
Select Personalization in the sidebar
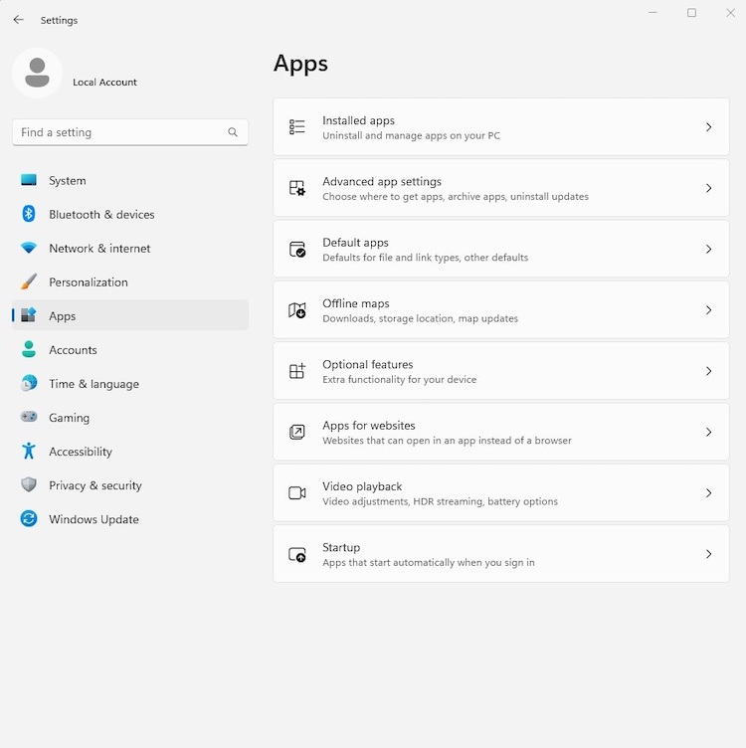click(130, 281)
